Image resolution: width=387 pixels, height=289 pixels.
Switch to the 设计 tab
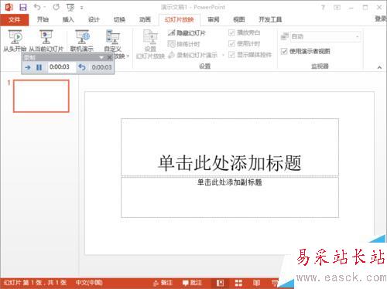coord(94,19)
